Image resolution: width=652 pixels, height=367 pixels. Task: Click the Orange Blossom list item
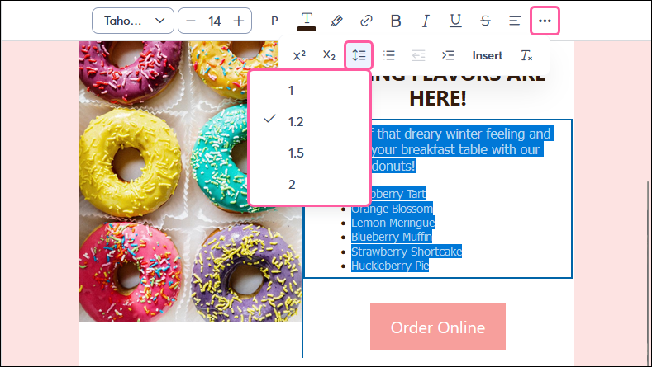pos(392,209)
